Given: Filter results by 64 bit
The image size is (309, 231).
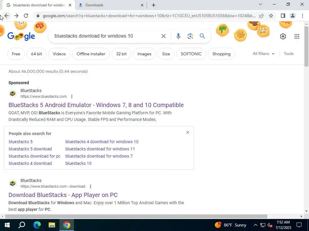Looking at the screenshot, I should pos(37,54).
